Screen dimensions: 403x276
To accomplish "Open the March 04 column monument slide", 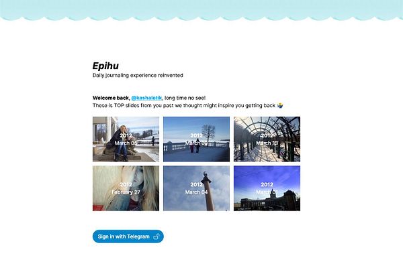I will point(196,188).
